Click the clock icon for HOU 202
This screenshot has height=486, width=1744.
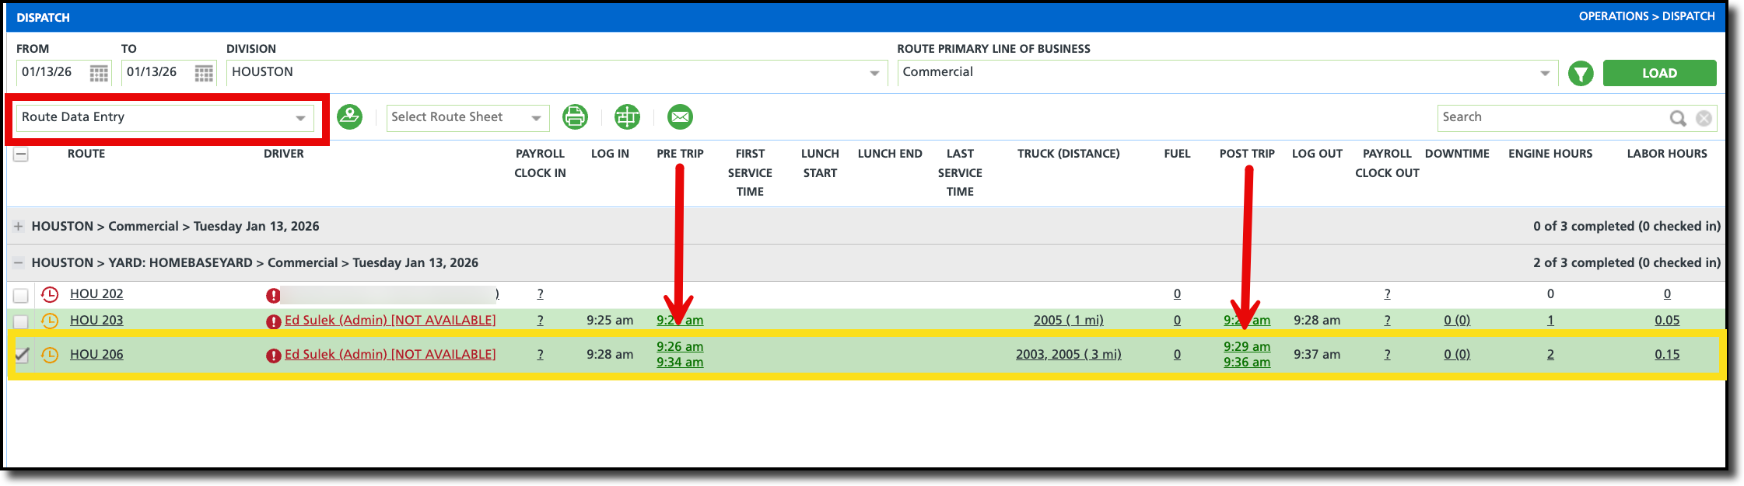coord(50,294)
